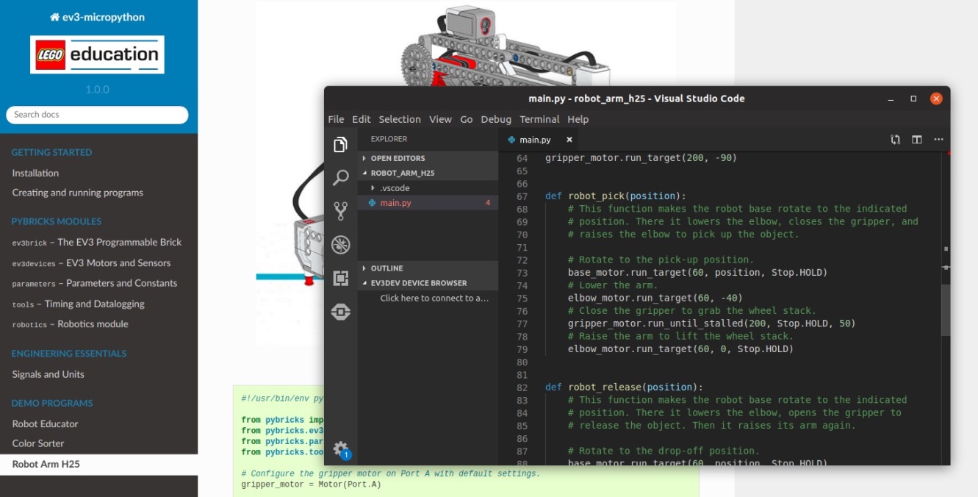Open the Search view in activity bar
The height and width of the screenshot is (497, 978).
(340, 177)
